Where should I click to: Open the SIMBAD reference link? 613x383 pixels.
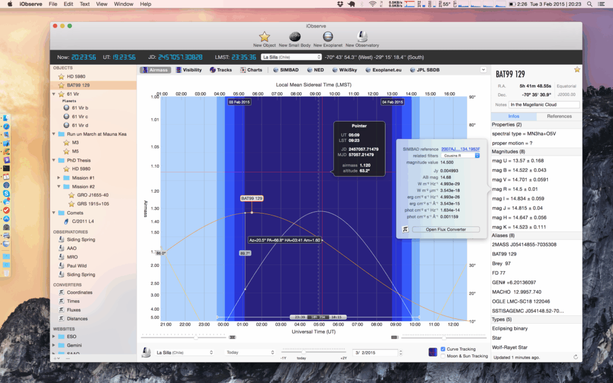point(460,149)
